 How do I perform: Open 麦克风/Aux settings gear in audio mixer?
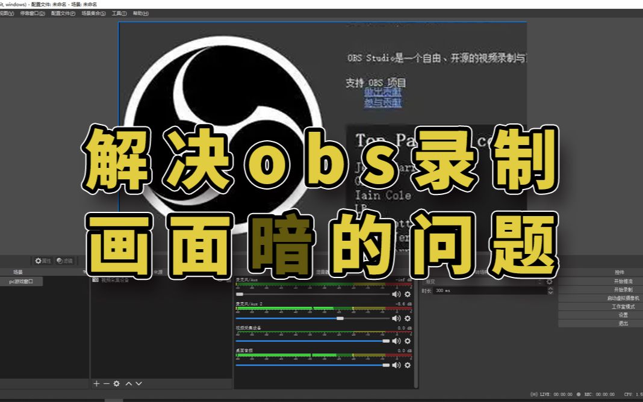coord(407,294)
